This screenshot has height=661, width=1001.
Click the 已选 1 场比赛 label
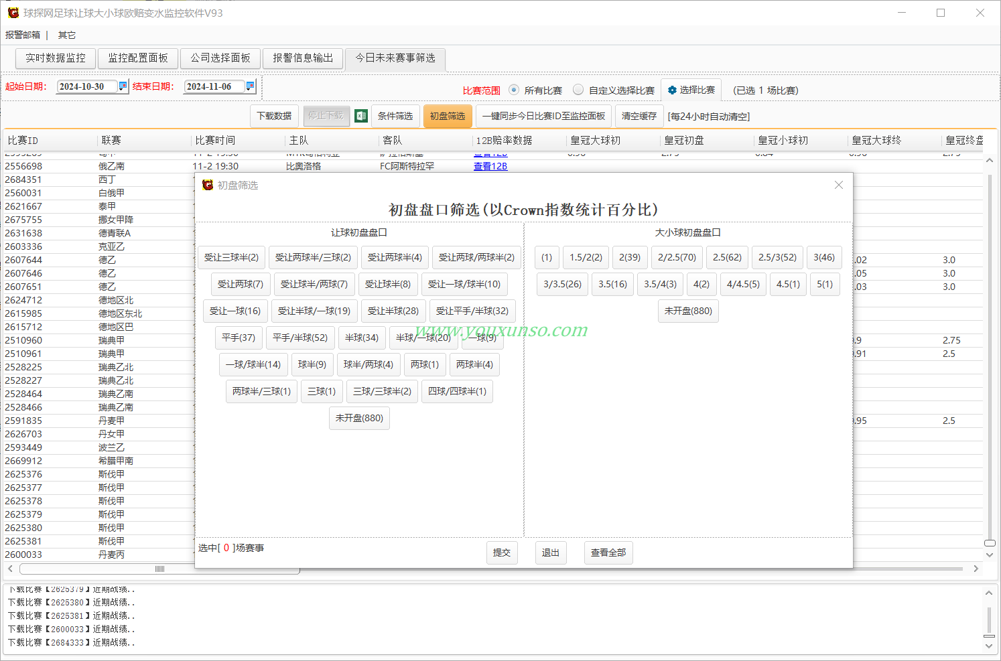(x=765, y=90)
